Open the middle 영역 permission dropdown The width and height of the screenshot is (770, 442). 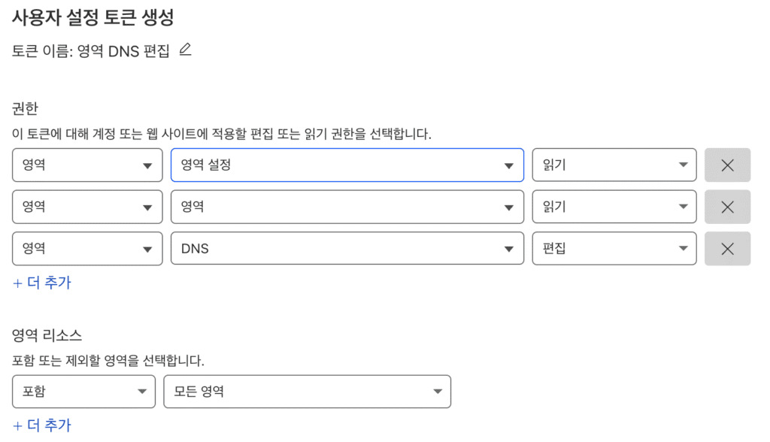coord(347,207)
